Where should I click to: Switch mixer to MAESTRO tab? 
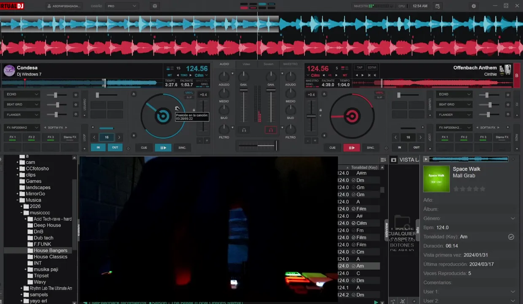(x=290, y=64)
